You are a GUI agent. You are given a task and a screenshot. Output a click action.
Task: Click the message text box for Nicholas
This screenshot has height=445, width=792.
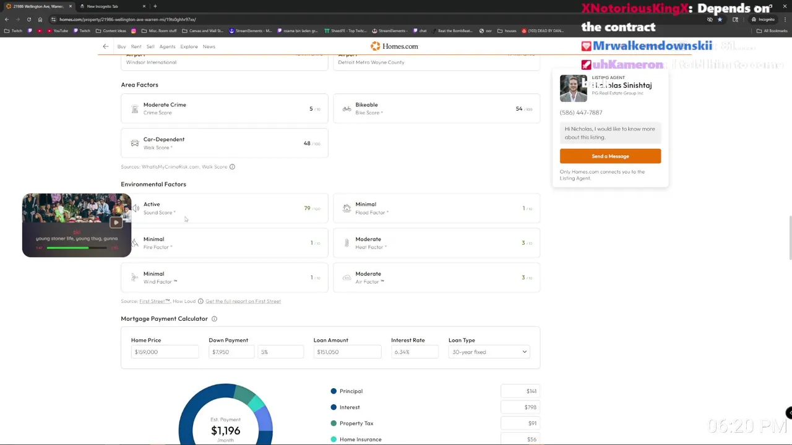click(x=610, y=133)
